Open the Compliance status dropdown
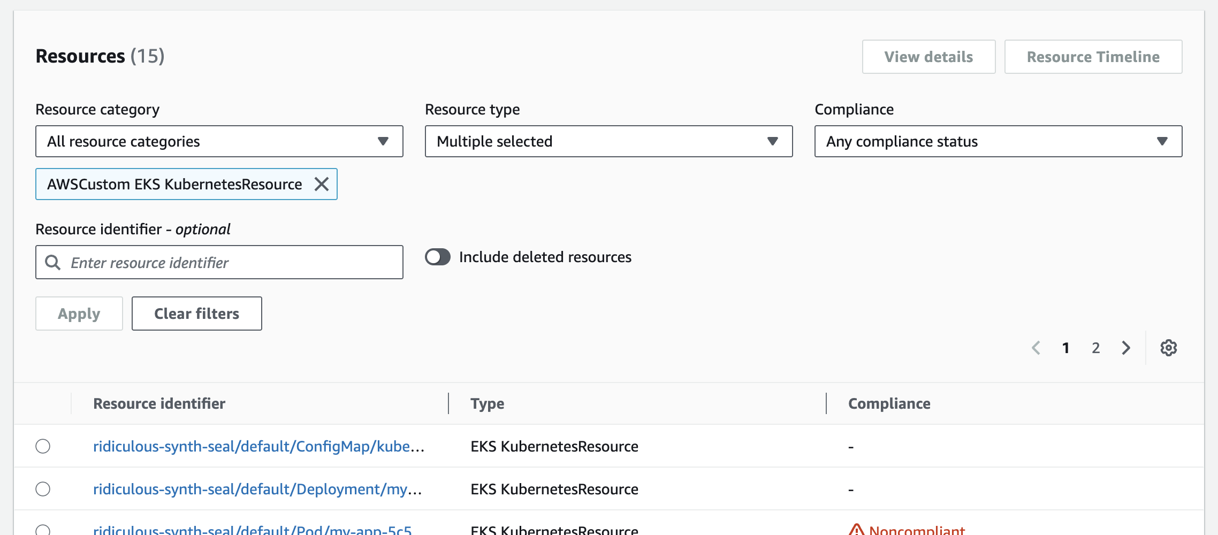Viewport: 1218px width, 535px height. point(998,141)
